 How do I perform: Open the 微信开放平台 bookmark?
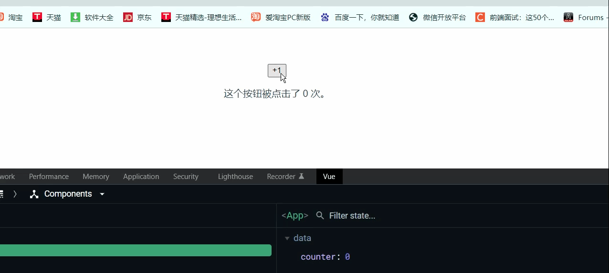(x=438, y=17)
